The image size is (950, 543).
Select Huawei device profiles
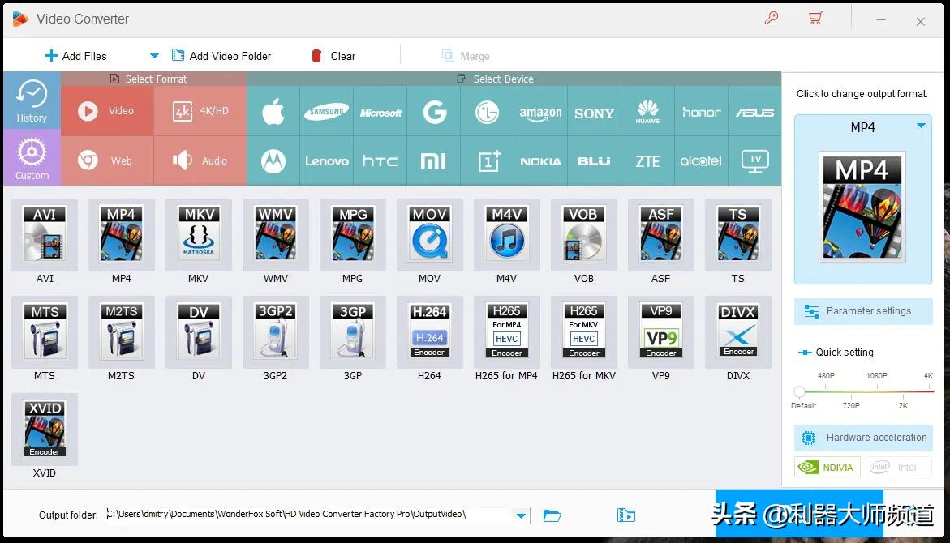pos(647,111)
